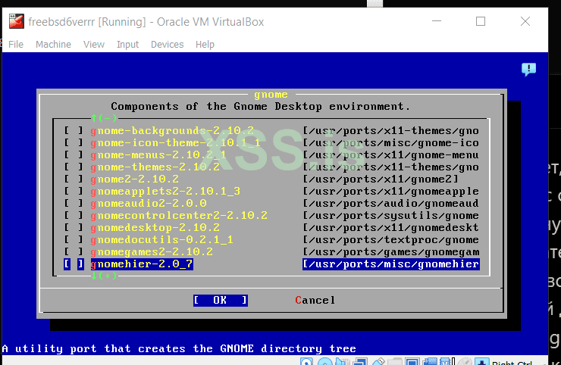Tick the gnomeapplets2-2.10.1_3 checkbox
The image size is (561, 365).
pos(74,192)
